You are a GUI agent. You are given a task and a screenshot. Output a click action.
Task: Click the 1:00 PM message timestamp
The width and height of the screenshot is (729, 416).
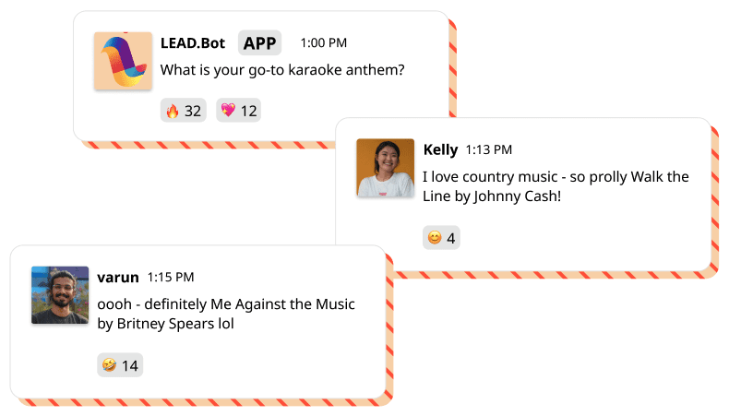pos(323,43)
